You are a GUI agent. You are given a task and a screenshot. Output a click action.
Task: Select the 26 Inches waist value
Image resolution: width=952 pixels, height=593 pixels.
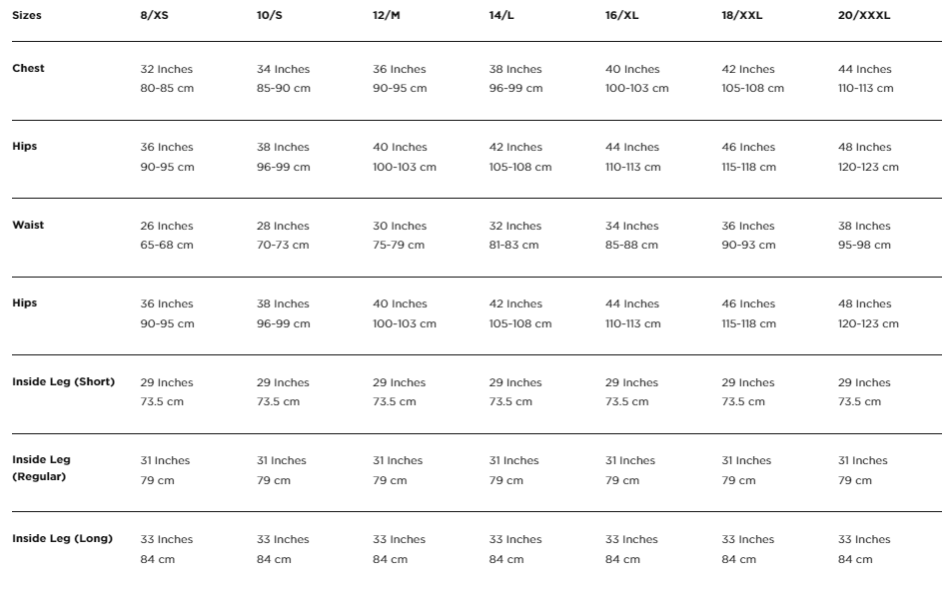point(167,226)
